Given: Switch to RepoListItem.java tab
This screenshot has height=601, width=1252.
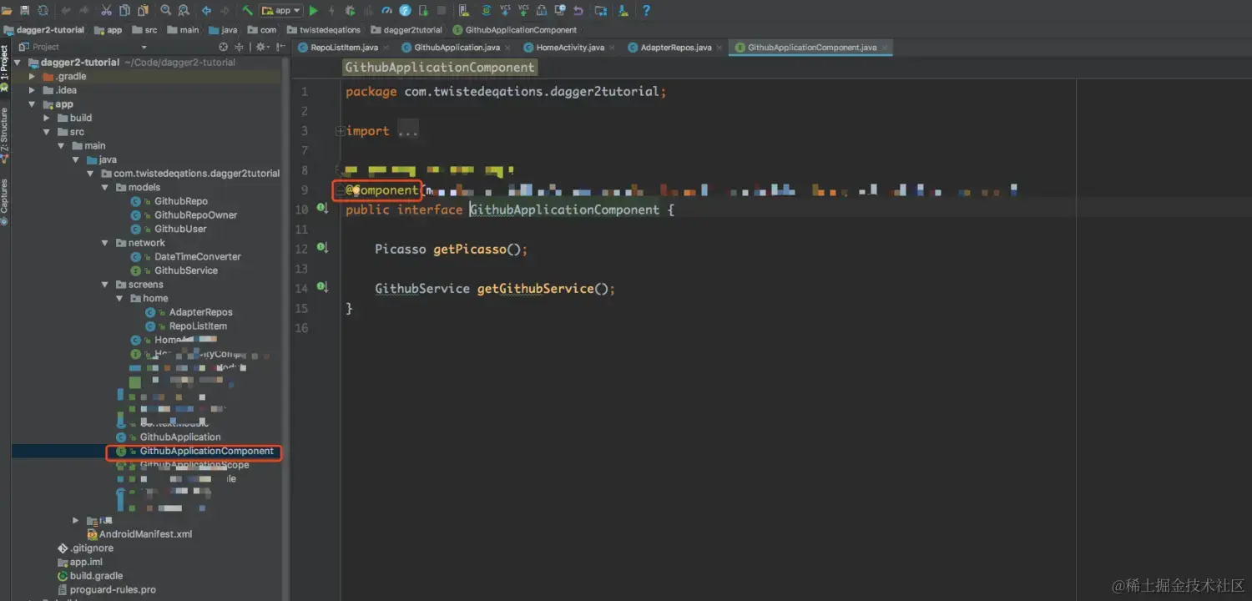Looking at the screenshot, I should click(344, 48).
